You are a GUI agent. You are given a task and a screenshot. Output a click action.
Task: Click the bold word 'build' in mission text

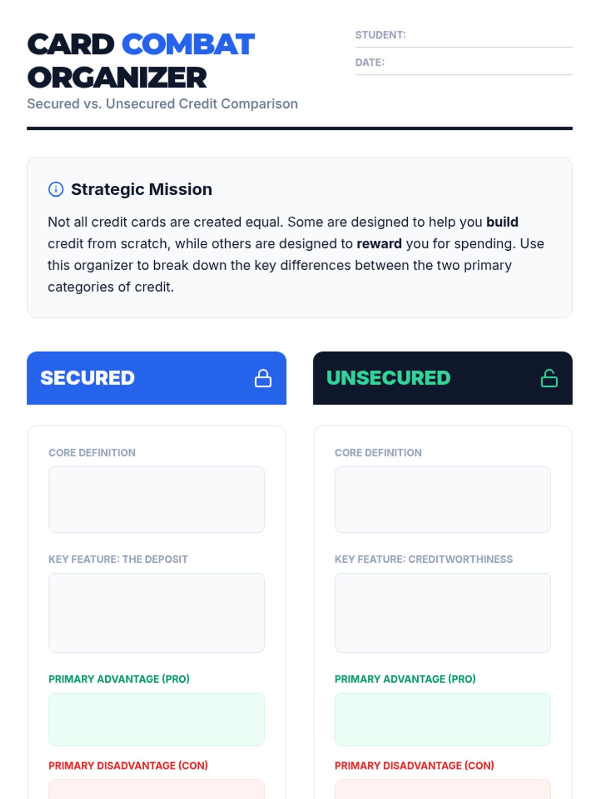click(x=502, y=222)
